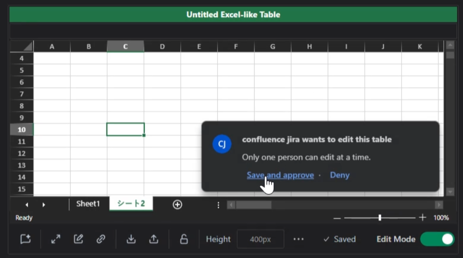463x258 pixels.
Task: Turn off the Edit Mode toggle
Action: 437,239
